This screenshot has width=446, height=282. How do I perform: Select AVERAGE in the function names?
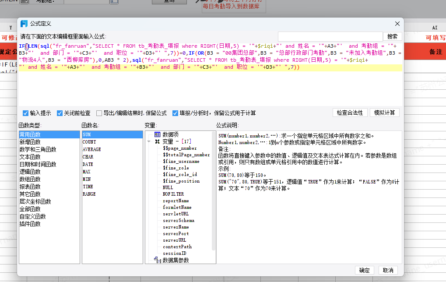[91, 149]
